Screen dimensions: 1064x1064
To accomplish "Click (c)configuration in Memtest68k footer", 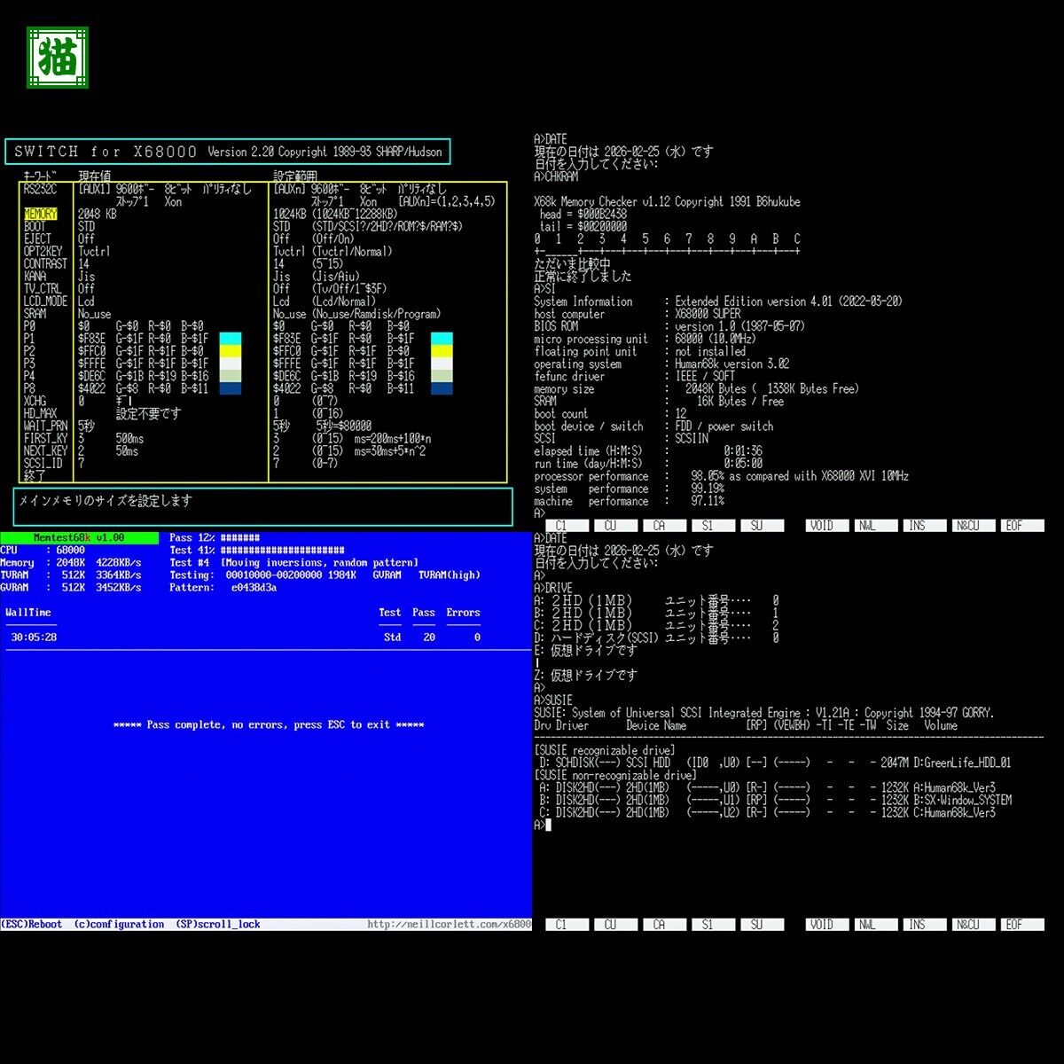I will [119, 924].
